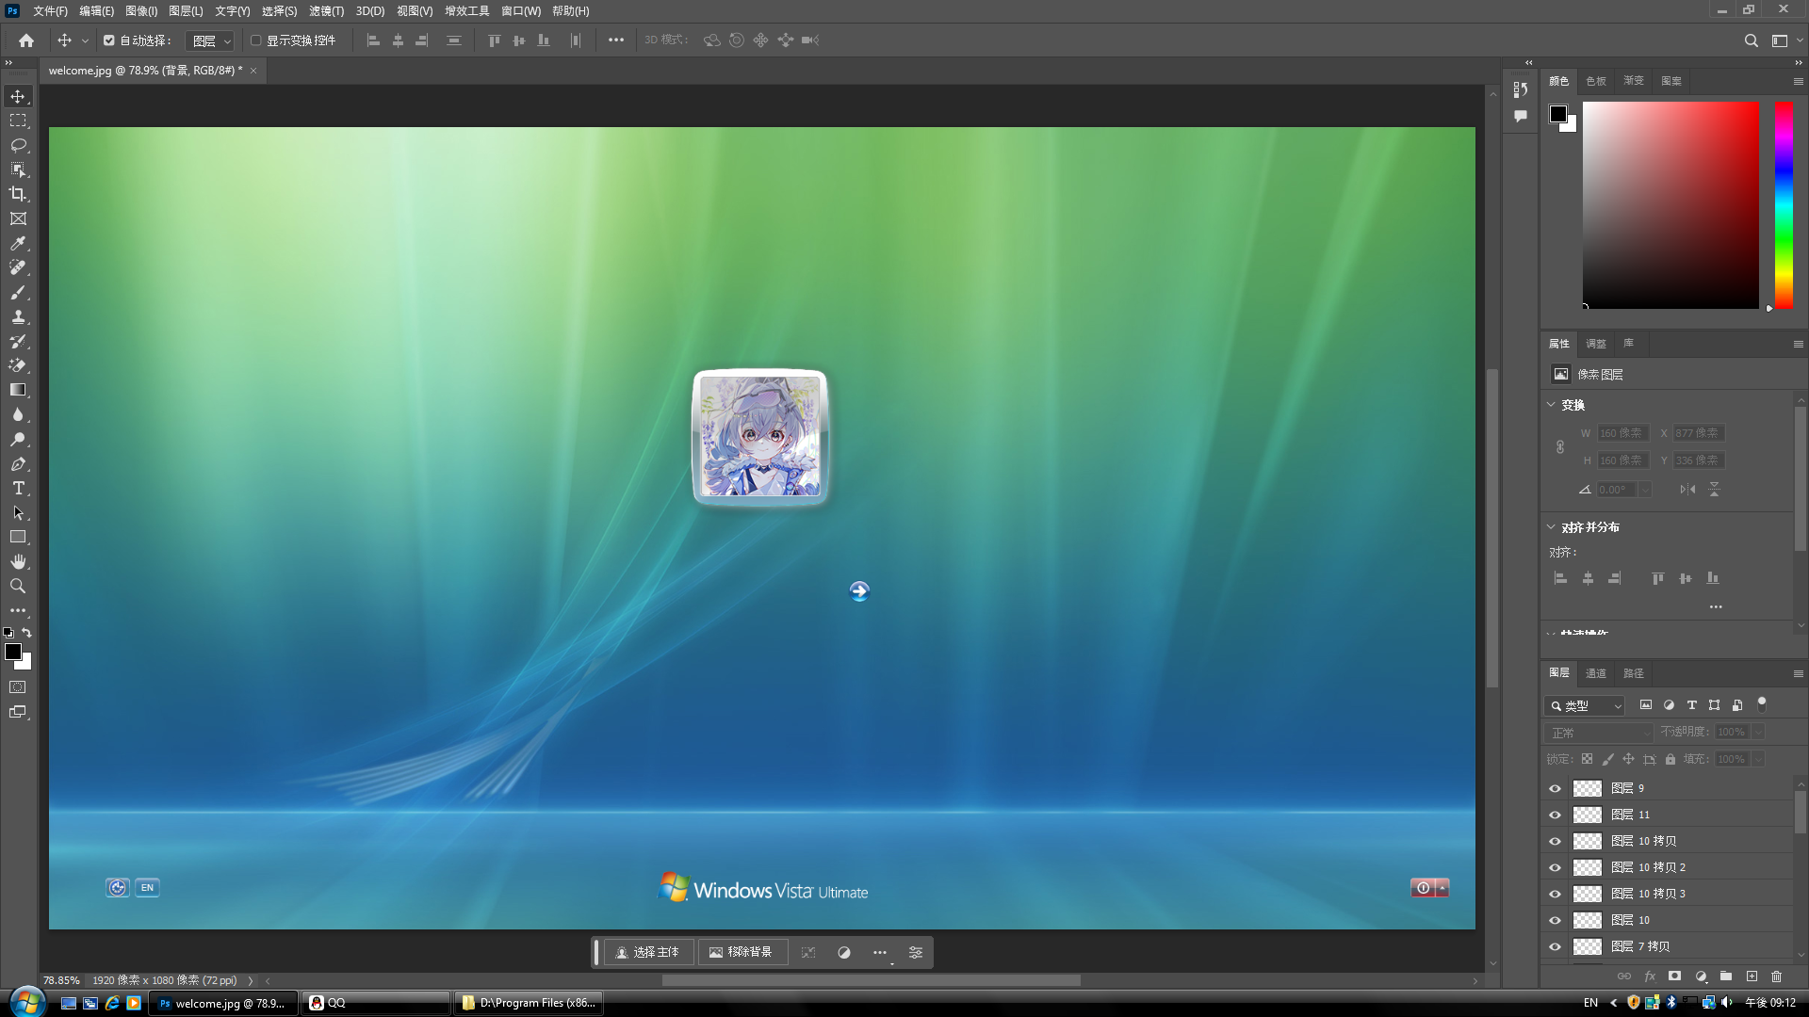The image size is (1809, 1017).
Task: Open the 填充 fill dropdown arrow
Action: pyautogui.click(x=1758, y=759)
